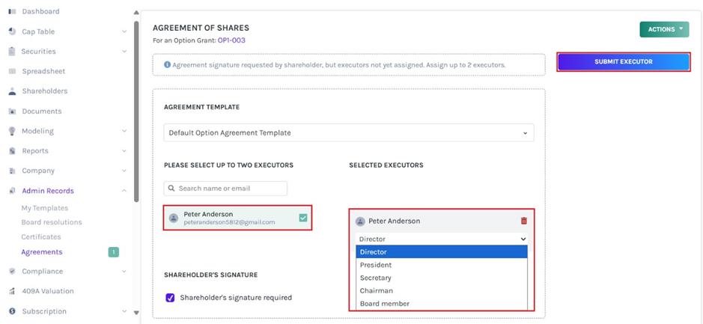Click the Documents folder icon
The image size is (703, 324).
click(x=12, y=111)
